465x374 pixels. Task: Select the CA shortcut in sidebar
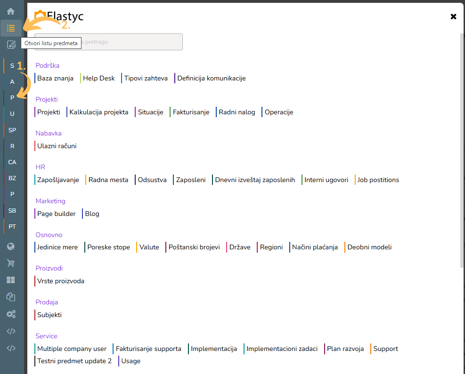pos(12,162)
